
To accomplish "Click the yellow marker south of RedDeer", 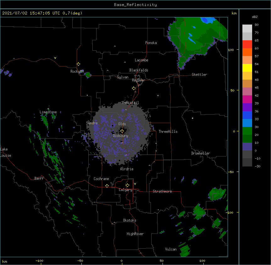I will [x=134, y=88].
